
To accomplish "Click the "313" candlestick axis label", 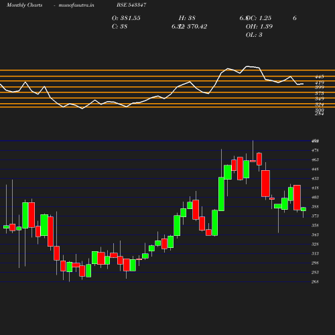I will tap(315, 254).
